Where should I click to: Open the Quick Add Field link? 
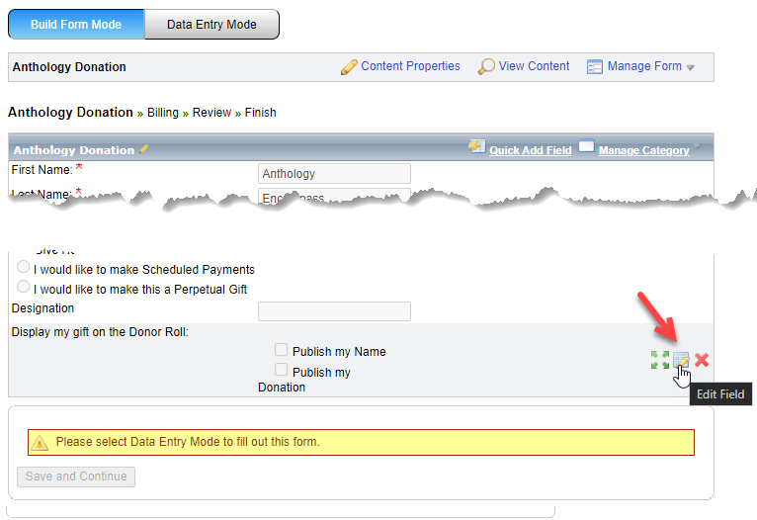point(531,150)
